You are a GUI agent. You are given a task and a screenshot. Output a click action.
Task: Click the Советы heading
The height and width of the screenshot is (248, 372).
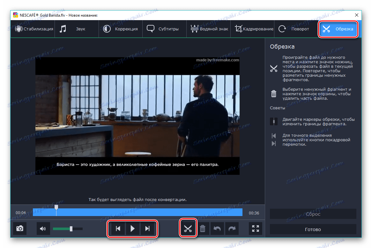[x=277, y=108]
